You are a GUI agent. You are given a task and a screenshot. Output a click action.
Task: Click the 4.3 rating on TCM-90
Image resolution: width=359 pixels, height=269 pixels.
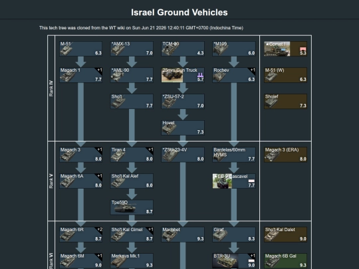coord(200,53)
